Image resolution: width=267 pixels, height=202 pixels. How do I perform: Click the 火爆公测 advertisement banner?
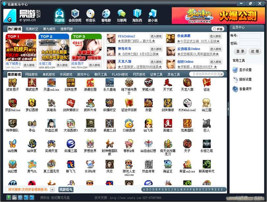click(x=218, y=16)
